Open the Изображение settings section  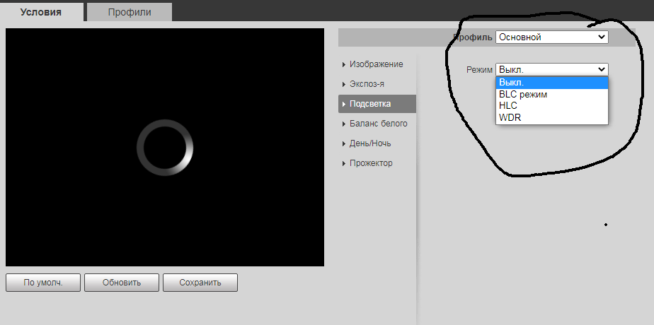[x=376, y=64]
